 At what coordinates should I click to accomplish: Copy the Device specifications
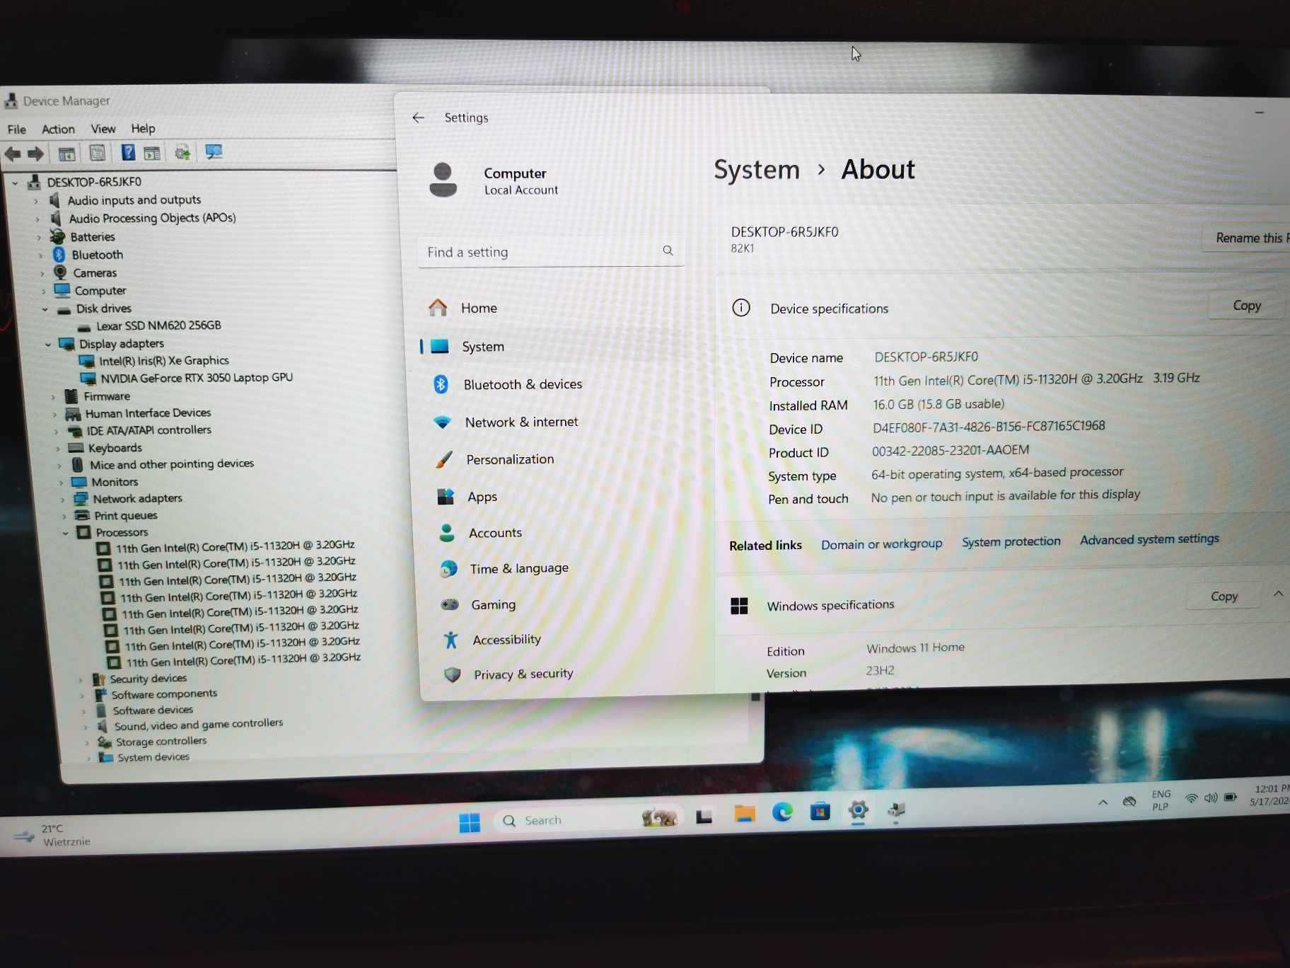click(x=1246, y=306)
